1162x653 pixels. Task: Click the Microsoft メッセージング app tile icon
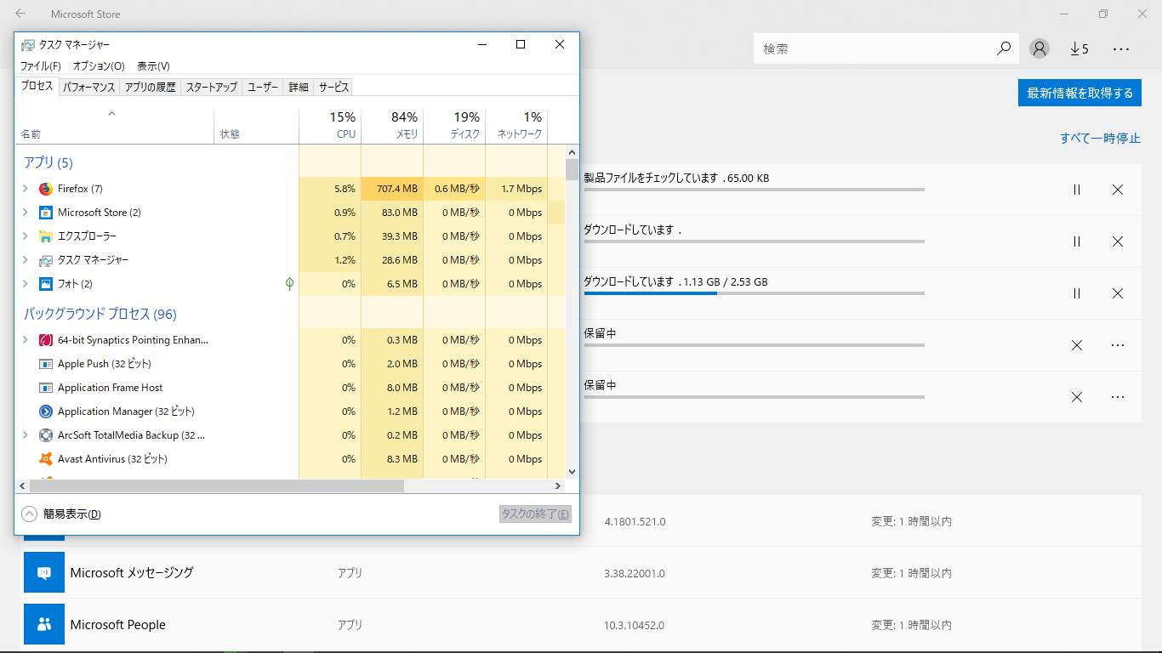44,572
